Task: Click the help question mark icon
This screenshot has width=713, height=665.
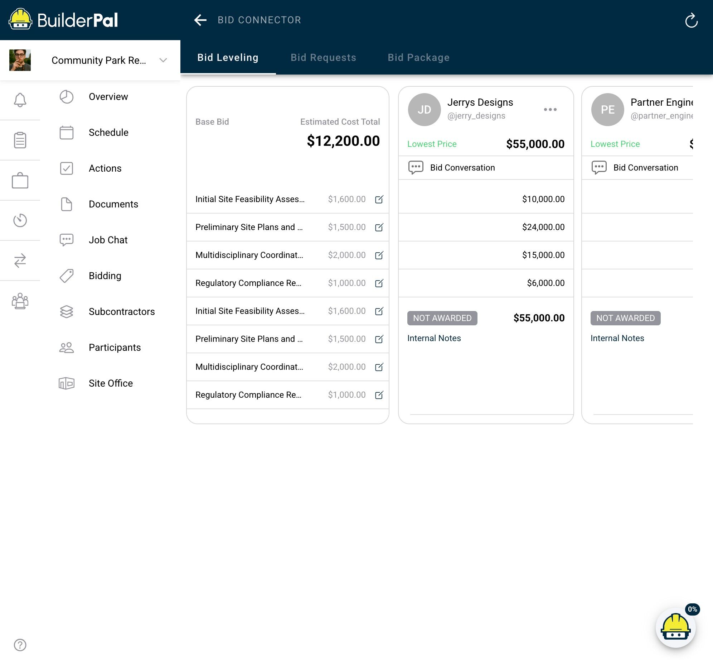Action: pos(20,645)
